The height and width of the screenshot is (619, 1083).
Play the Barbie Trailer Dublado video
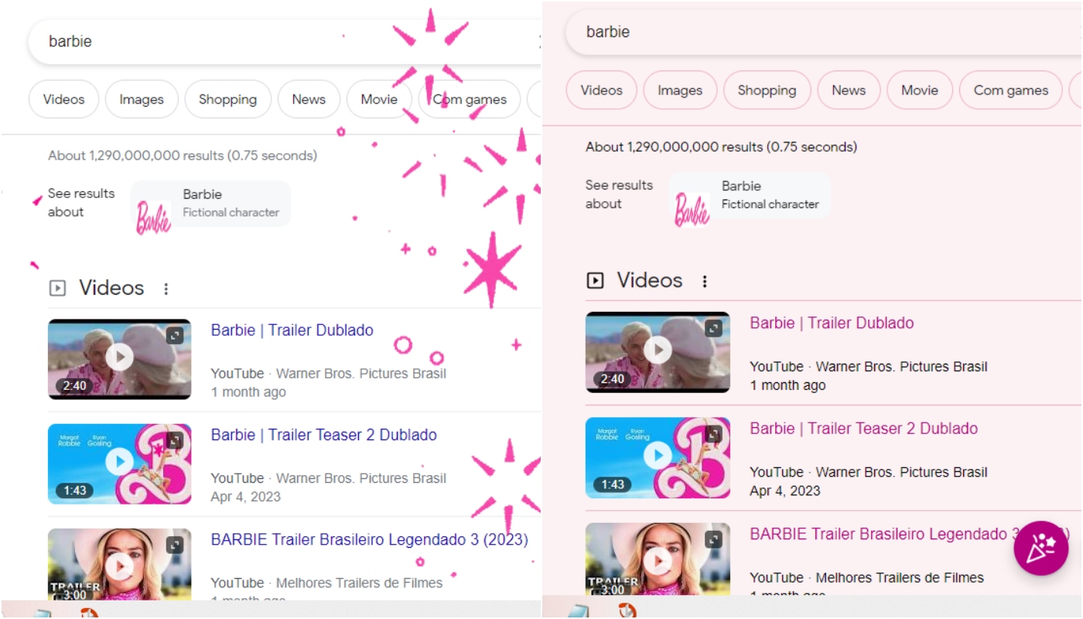[120, 357]
